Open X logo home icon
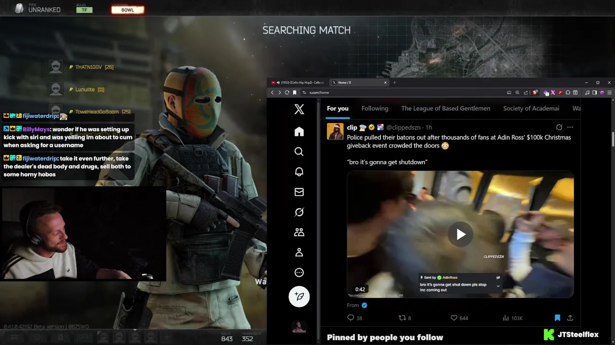Viewport: 615px width, 345px height. tap(299, 109)
